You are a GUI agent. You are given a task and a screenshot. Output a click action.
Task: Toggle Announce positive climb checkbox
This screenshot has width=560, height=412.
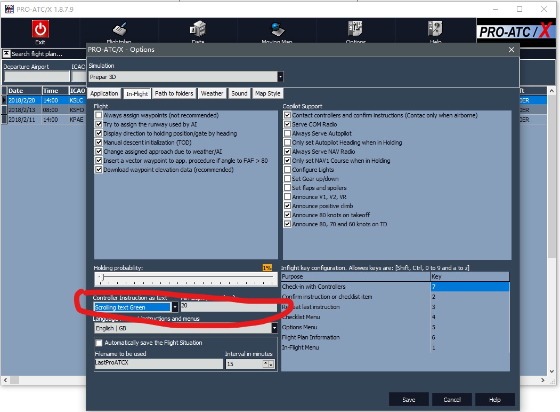pos(288,206)
